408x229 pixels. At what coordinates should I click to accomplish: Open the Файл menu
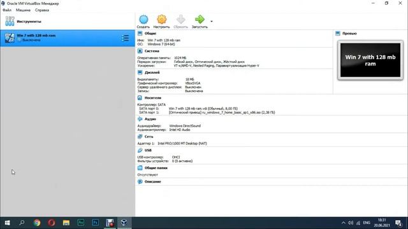7,10
